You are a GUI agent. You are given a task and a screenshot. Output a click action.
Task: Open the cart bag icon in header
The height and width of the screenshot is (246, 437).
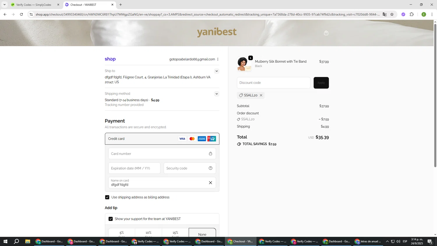(326, 33)
